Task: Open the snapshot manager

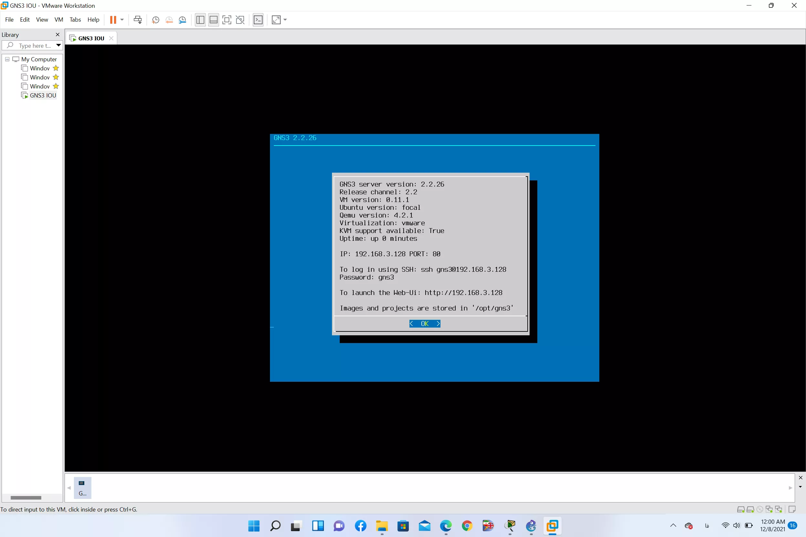Action: pos(182,20)
